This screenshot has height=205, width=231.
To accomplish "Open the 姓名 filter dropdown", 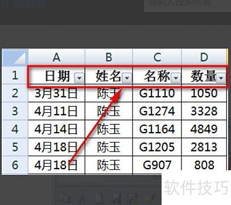I will click(x=127, y=78).
